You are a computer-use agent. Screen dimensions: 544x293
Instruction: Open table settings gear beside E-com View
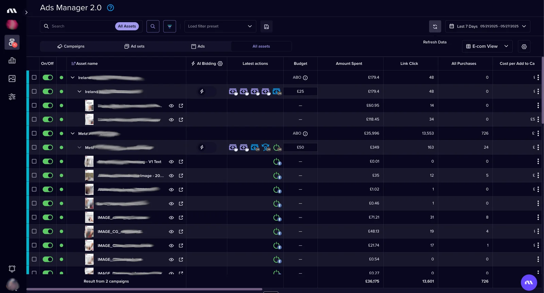(524, 47)
